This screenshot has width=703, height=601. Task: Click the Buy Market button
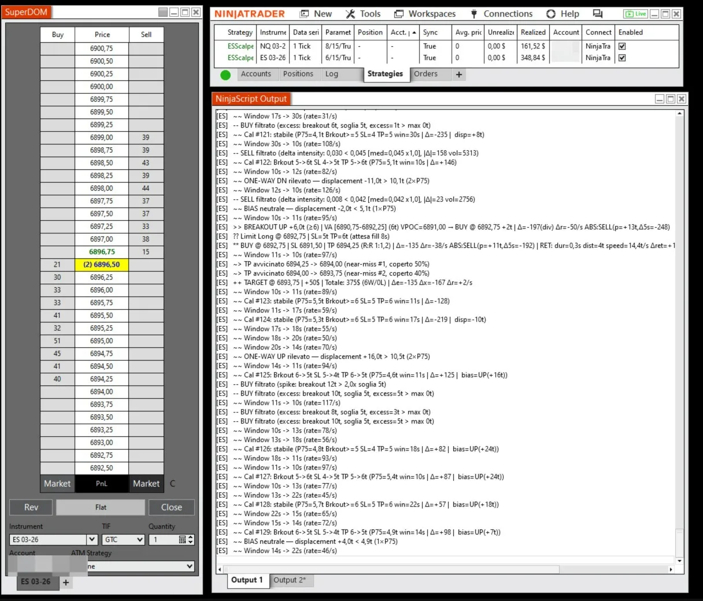57,484
